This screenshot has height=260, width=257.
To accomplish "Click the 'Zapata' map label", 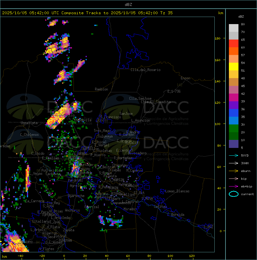I will pyautogui.click(x=69, y=230).
